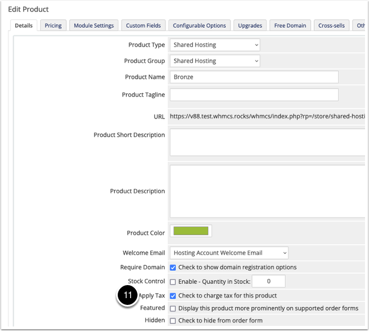Click the Product Name field containing Bronze
Screen dimensions: 369x331
point(254,77)
